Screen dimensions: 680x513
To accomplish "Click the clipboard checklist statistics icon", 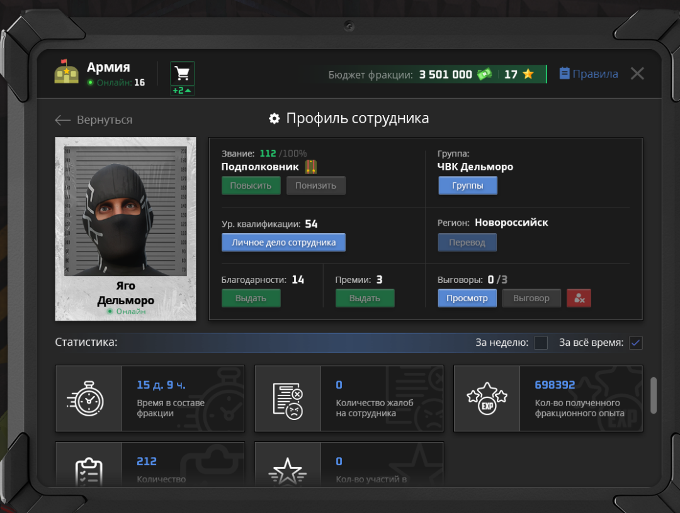I will tap(89, 468).
